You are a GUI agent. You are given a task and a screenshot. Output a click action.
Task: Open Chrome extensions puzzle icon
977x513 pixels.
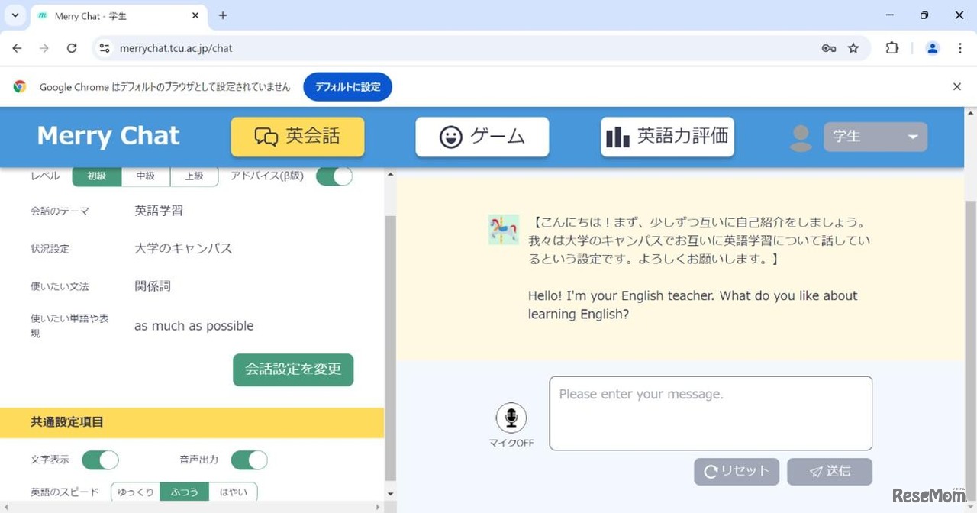[x=892, y=48]
